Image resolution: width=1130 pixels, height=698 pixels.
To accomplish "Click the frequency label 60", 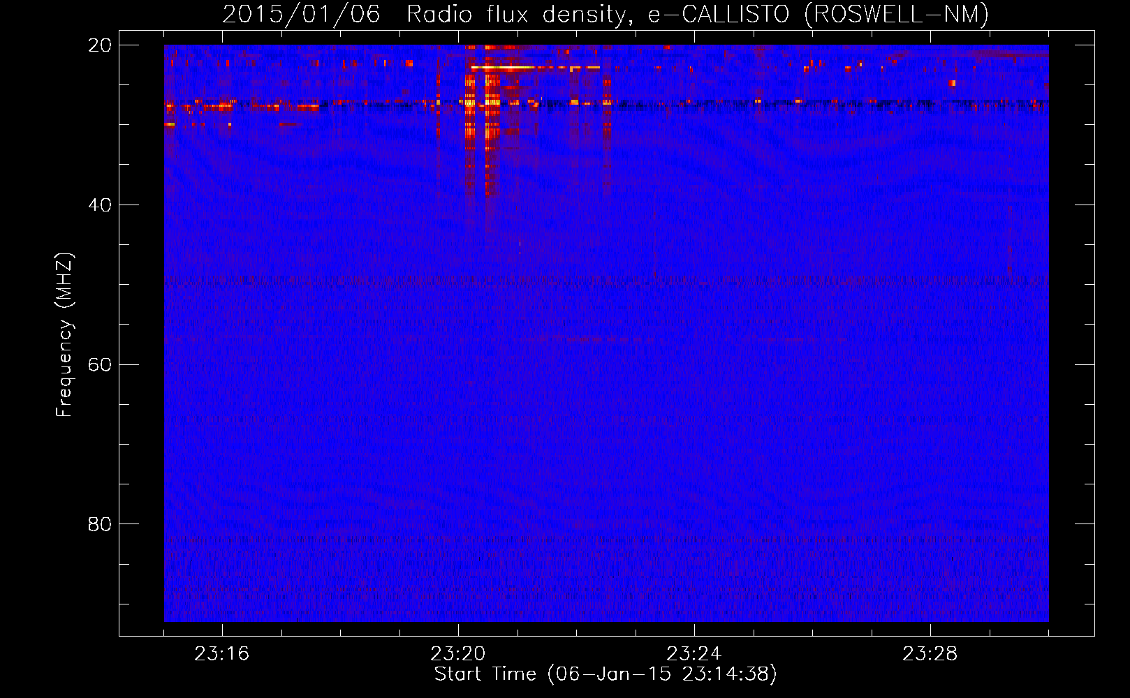I will (100, 365).
